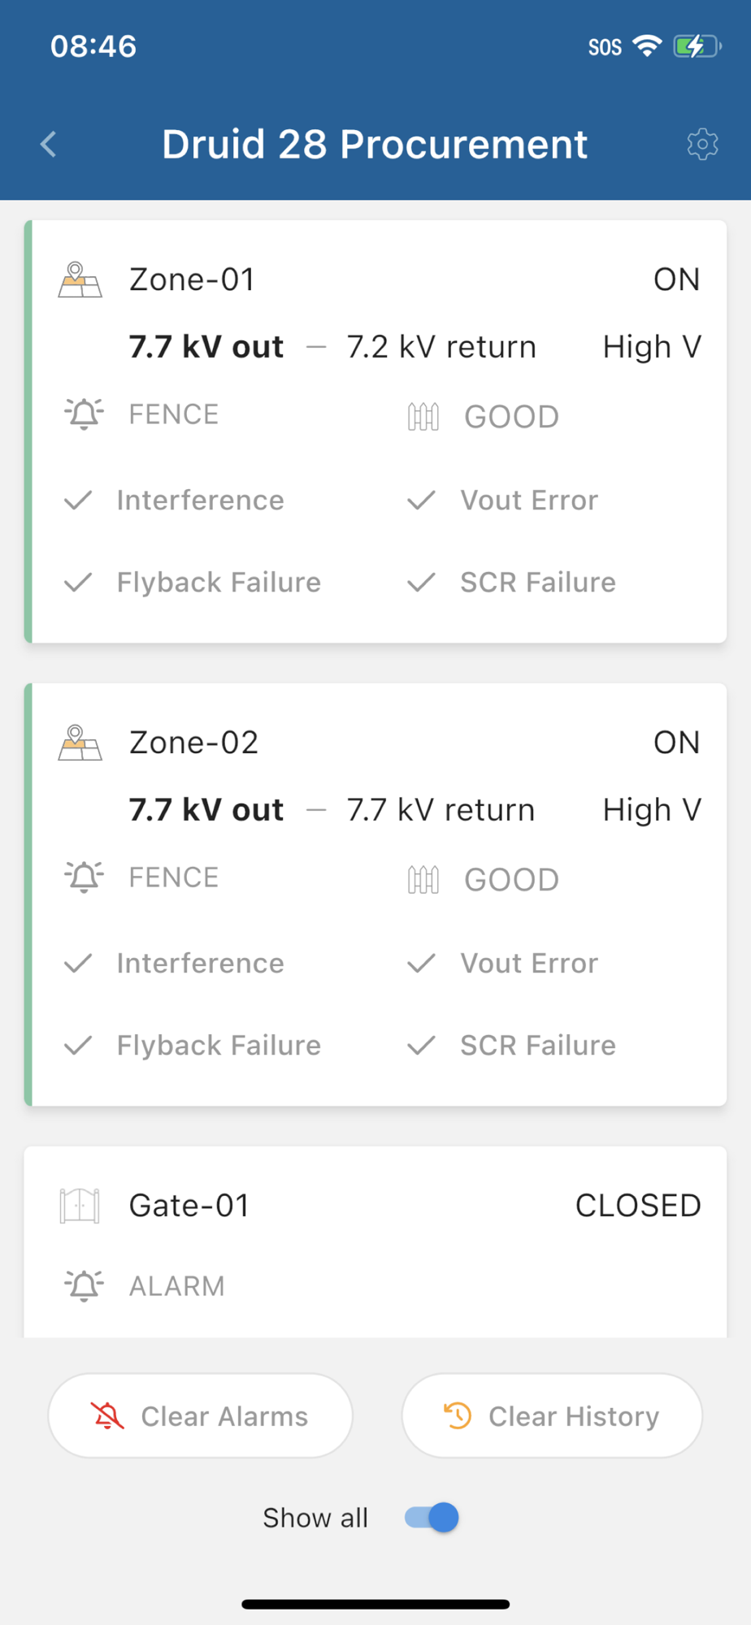Tap Zone-02 fence alarm bell icon
Viewport: 751px width, 1625px height.
click(x=84, y=877)
